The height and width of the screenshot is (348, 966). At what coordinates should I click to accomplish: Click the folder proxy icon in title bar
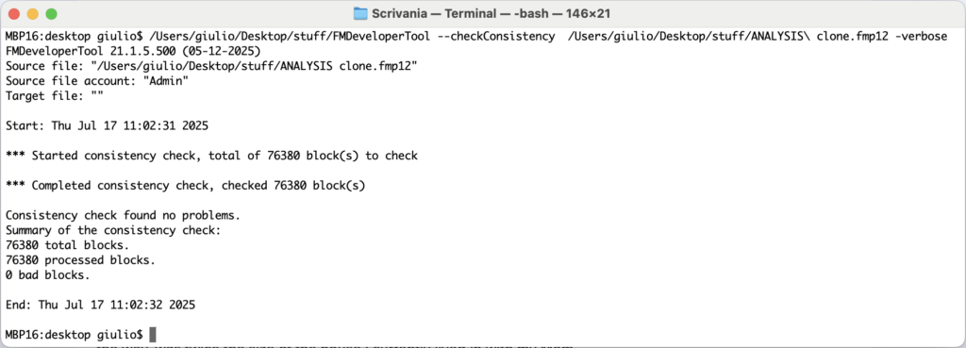coord(360,13)
